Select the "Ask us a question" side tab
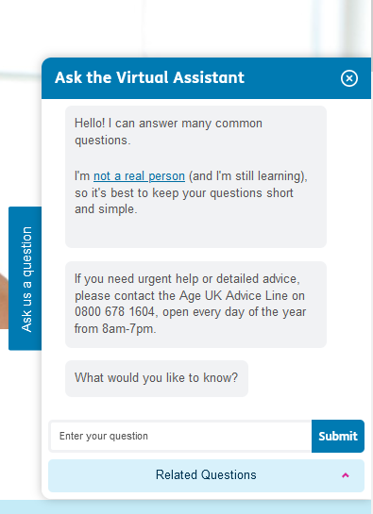The width and height of the screenshot is (373, 514). click(x=25, y=278)
